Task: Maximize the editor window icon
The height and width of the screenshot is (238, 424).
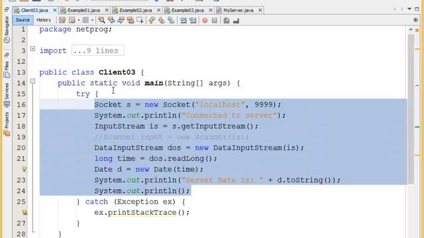Action: (x=417, y=9)
